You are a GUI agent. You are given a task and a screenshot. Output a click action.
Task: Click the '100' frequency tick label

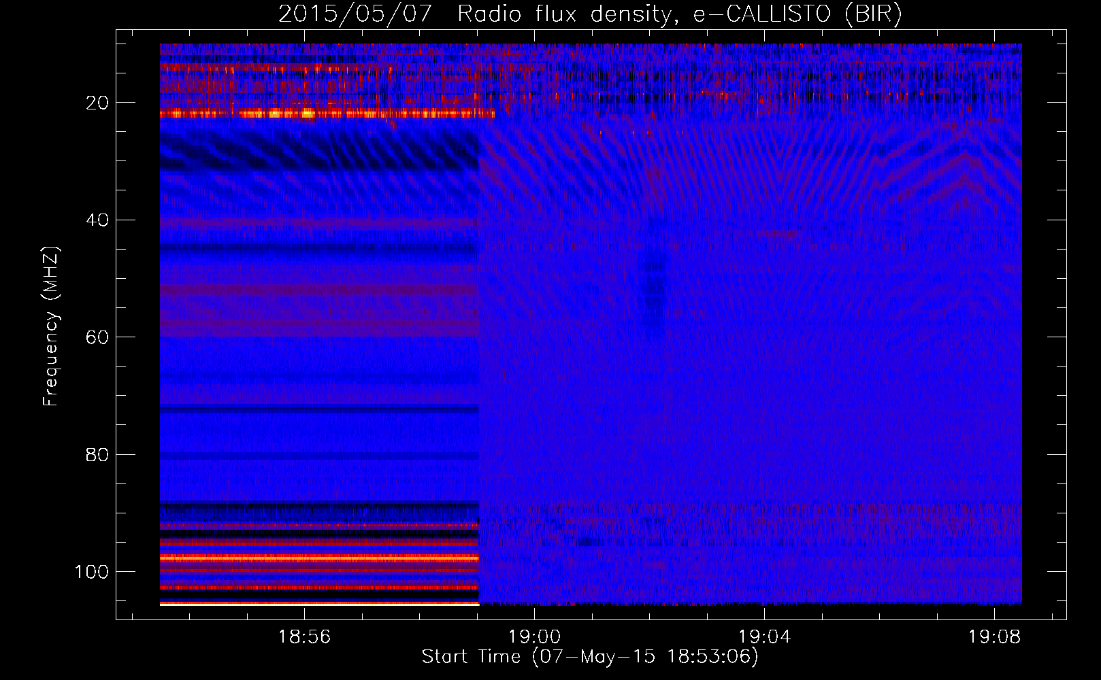click(92, 572)
